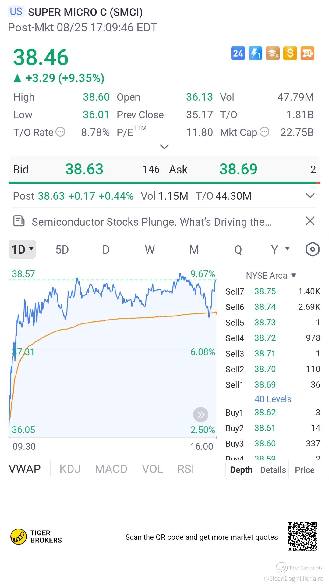The image size is (329, 586).
Task: Tap the Sell5 38.73 order row
Action: coord(273,323)
